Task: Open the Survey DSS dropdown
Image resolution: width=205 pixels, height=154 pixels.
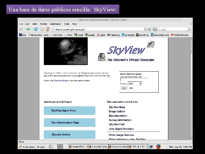Action: coord(135,84)
